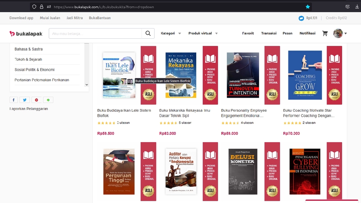Click the price Rp59.000
Image resolution: width=361 pixels, height=203 pixels.
(x=229, y=133)
